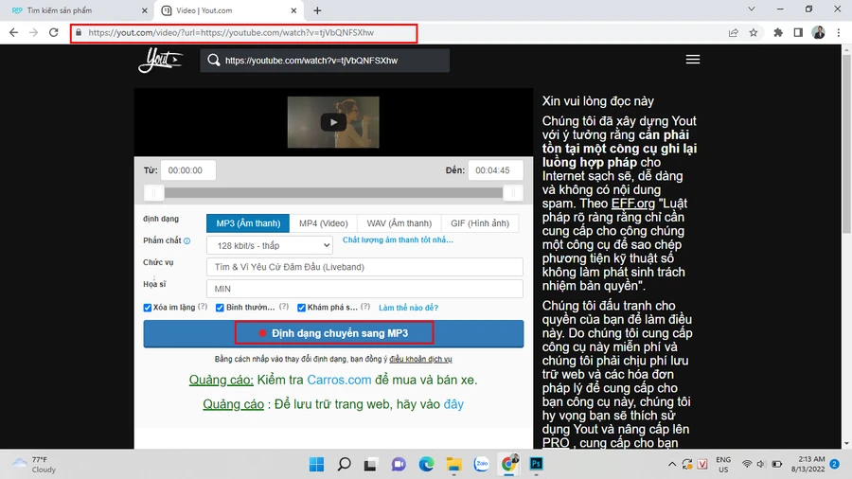This screenshot has width=852, height=479.
Task: Switch to the Video | Yout.com tab
Action: [228, 10]
